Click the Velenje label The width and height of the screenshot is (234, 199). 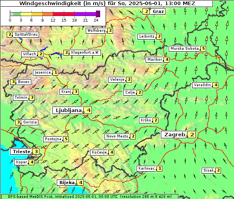coord(117,80)
